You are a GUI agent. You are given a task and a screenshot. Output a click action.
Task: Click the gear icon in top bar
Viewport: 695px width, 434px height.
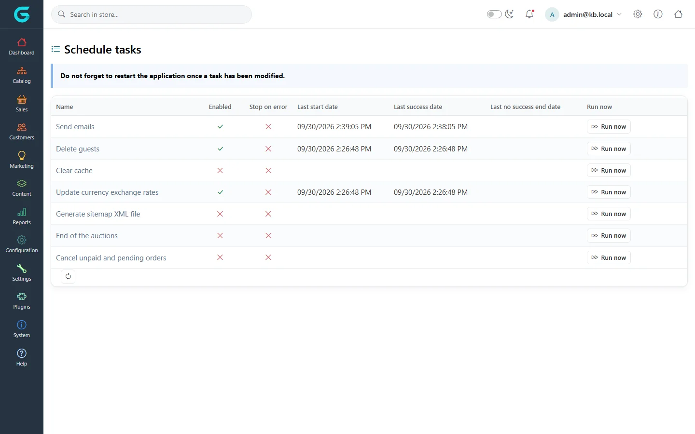pyautogui.click(x=638, y=14)
